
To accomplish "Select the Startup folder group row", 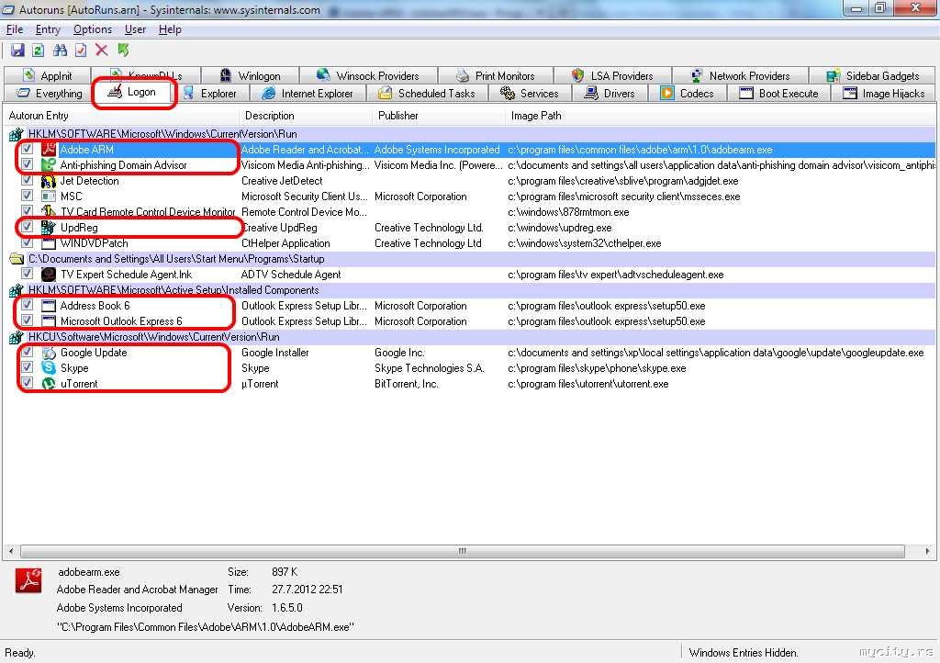I will 471,259.
